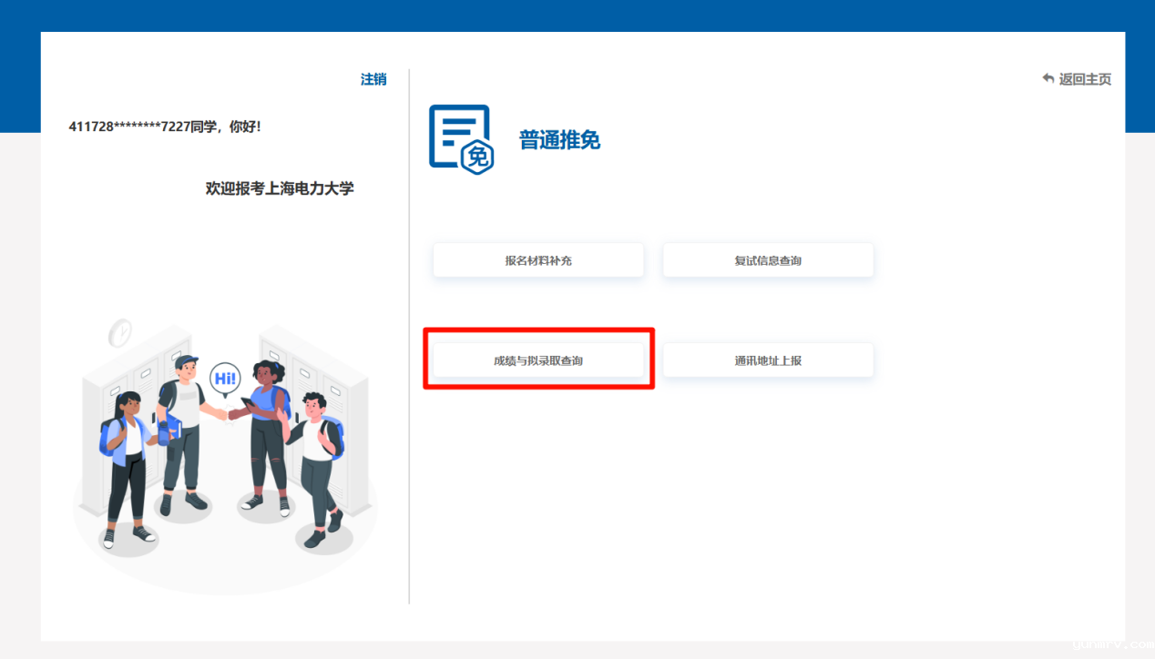Click the return arrow icon beside 返回主页
The image size is (1155, 659).
click(x=1048, y=79)
